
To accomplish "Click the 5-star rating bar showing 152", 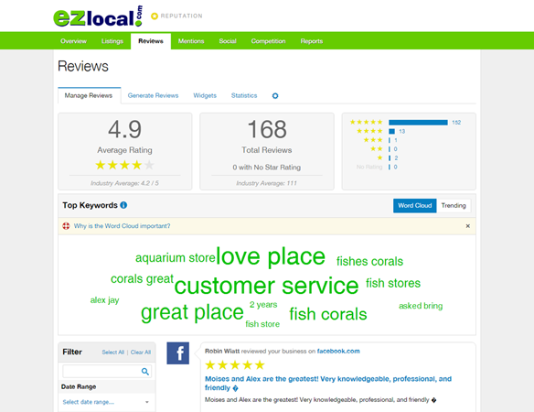I will coord(418,123).
